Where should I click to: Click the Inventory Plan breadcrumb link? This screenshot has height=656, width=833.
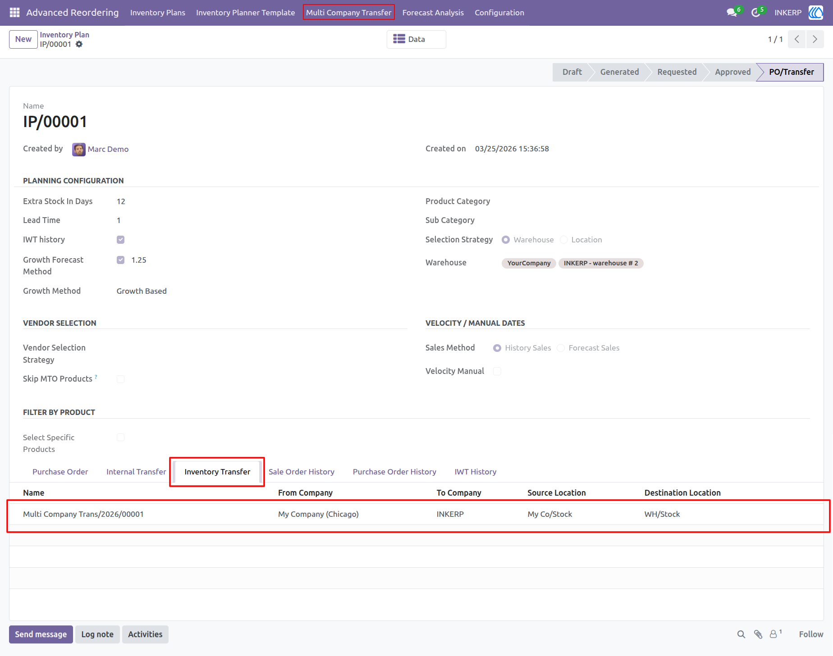pyautogui.click(x=64, y=35)
